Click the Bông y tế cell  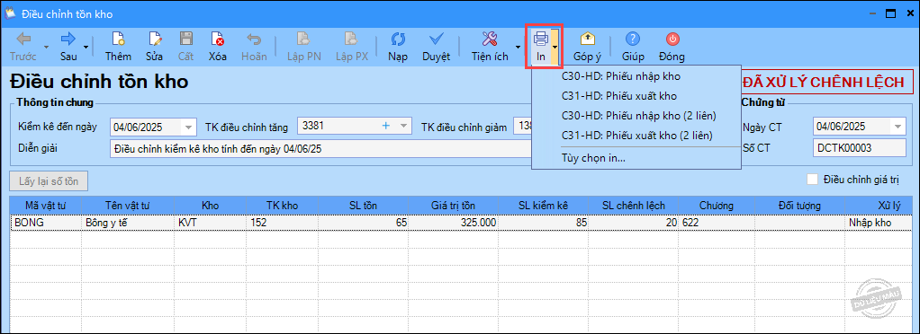tap(128, 223)
